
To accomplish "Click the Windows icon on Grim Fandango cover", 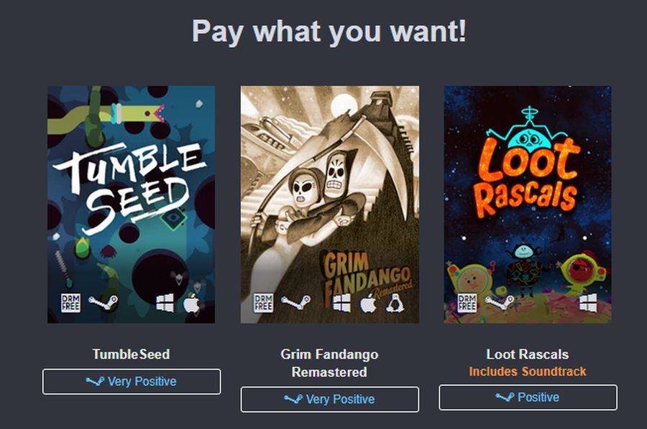I will [342, 303].
